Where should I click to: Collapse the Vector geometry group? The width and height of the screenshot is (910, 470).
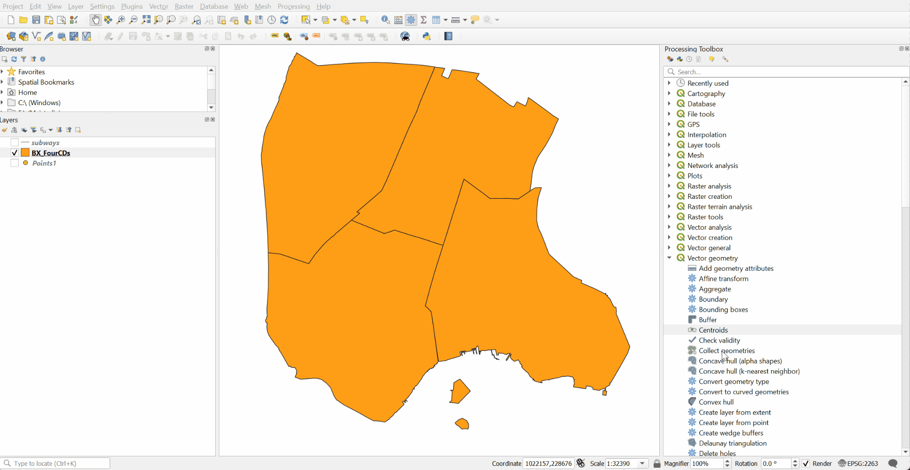point(669,258)
